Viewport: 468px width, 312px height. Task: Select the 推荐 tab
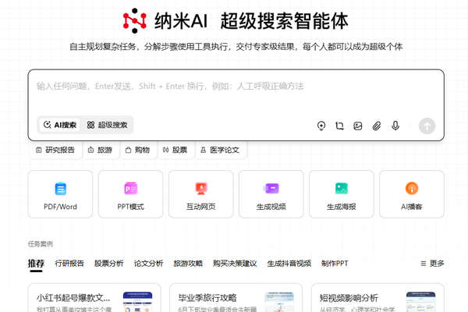[x=36, y=264]
